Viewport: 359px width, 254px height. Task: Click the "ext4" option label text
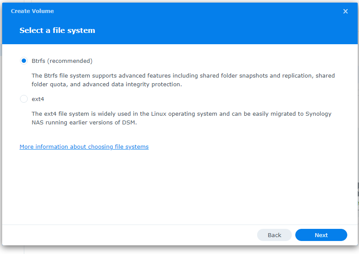(38, 99)
